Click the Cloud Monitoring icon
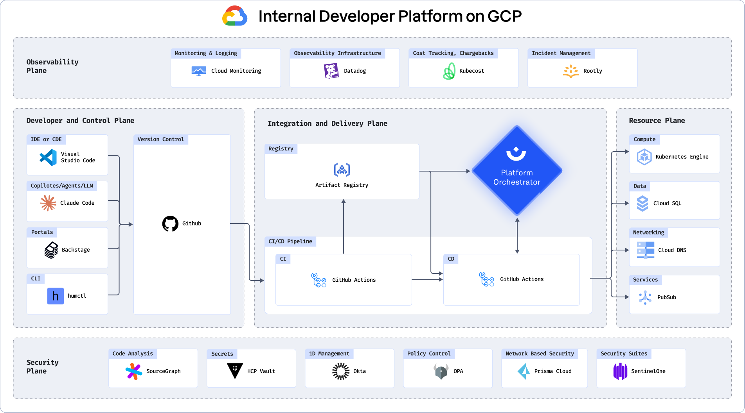 [x=199, y=71]
